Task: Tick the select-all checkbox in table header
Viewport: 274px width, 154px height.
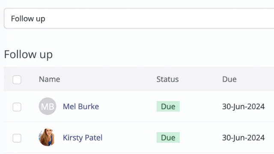Action: coord(17,80)
